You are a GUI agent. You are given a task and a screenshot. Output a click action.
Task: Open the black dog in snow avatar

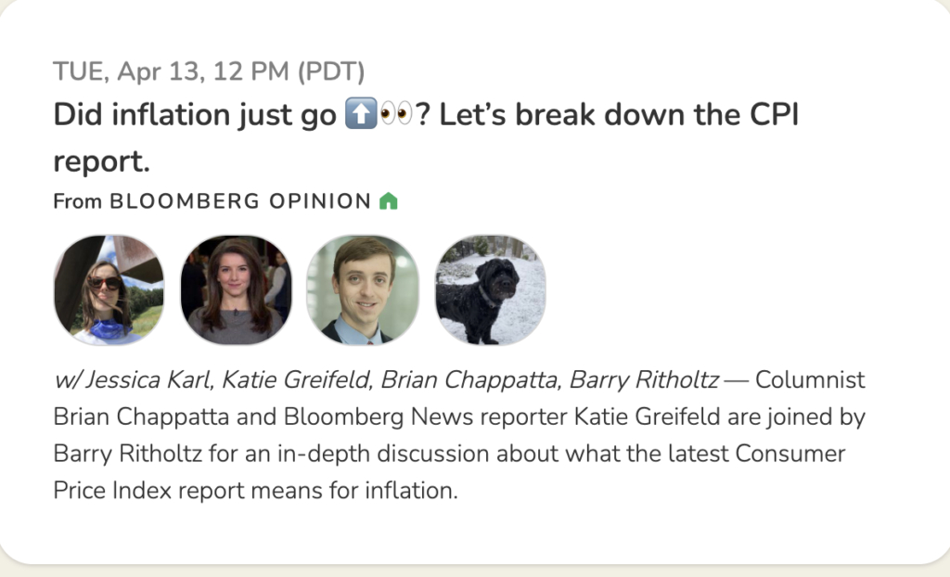[x=490, y=289]
